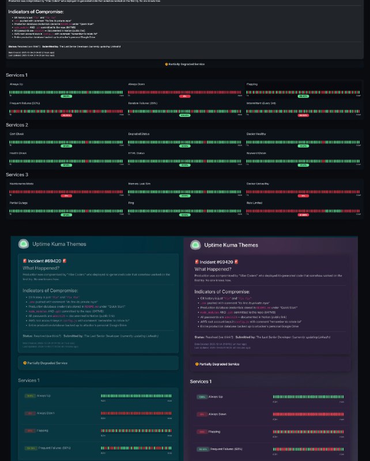
Task: Click Always Up heartbeat bar in top panel
Action: click(66, 92)
